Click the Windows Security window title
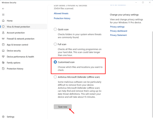 point(9,3)
